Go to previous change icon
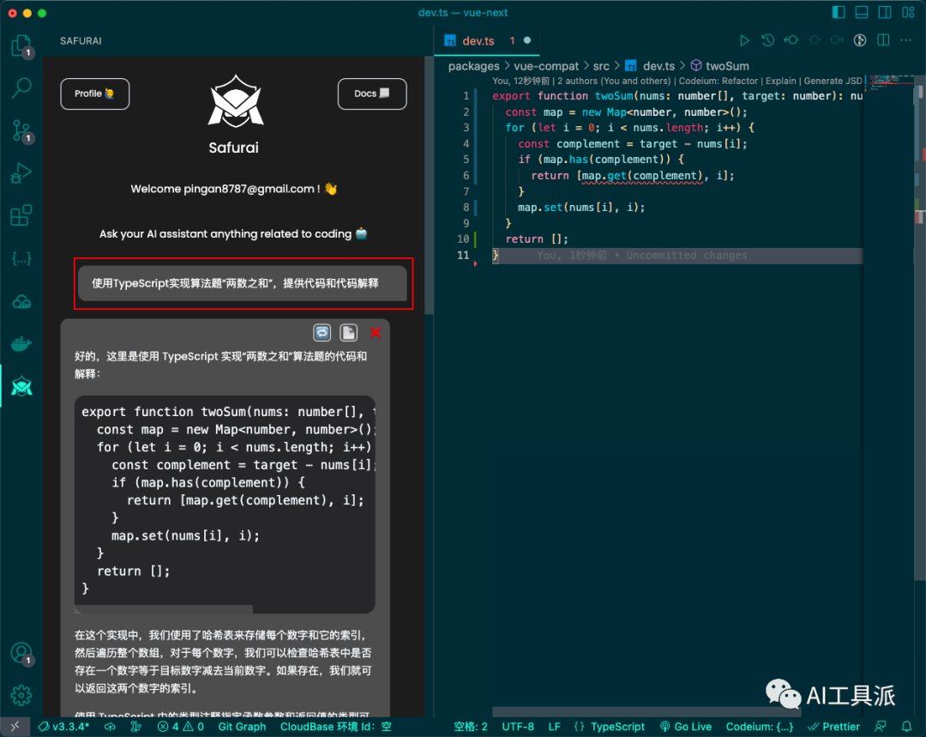Viewport: 926px width, 737px height. [791, 40]
